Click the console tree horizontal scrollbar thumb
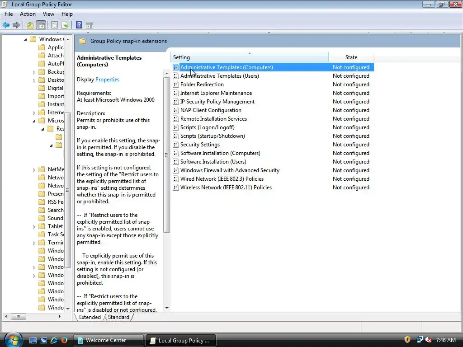 coord(18,316)
